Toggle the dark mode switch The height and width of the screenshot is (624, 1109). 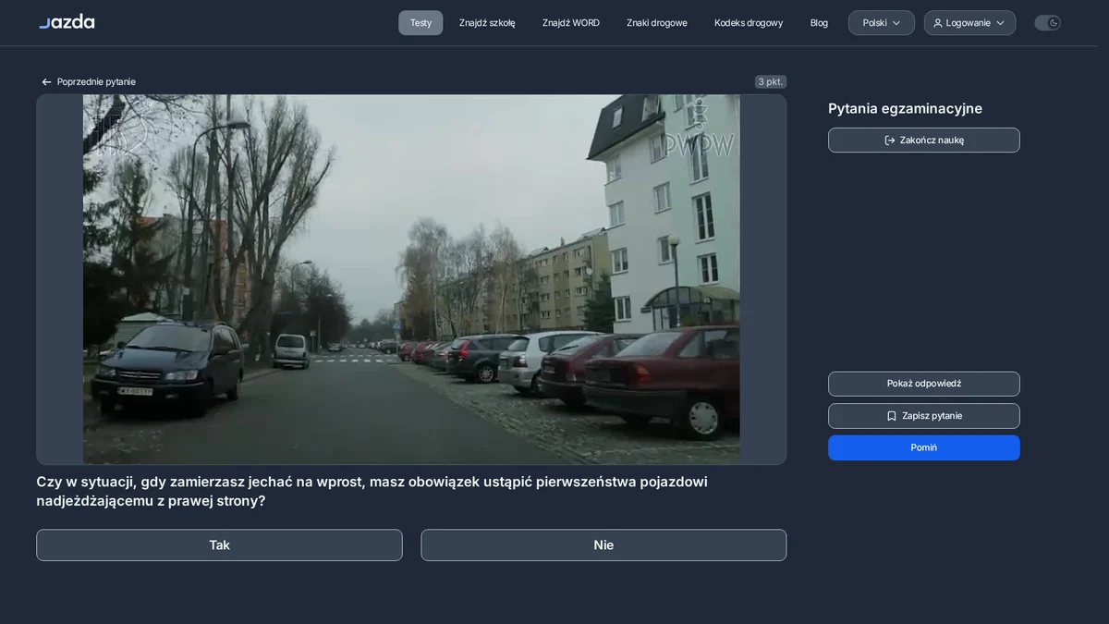[x=1047, y=23]
